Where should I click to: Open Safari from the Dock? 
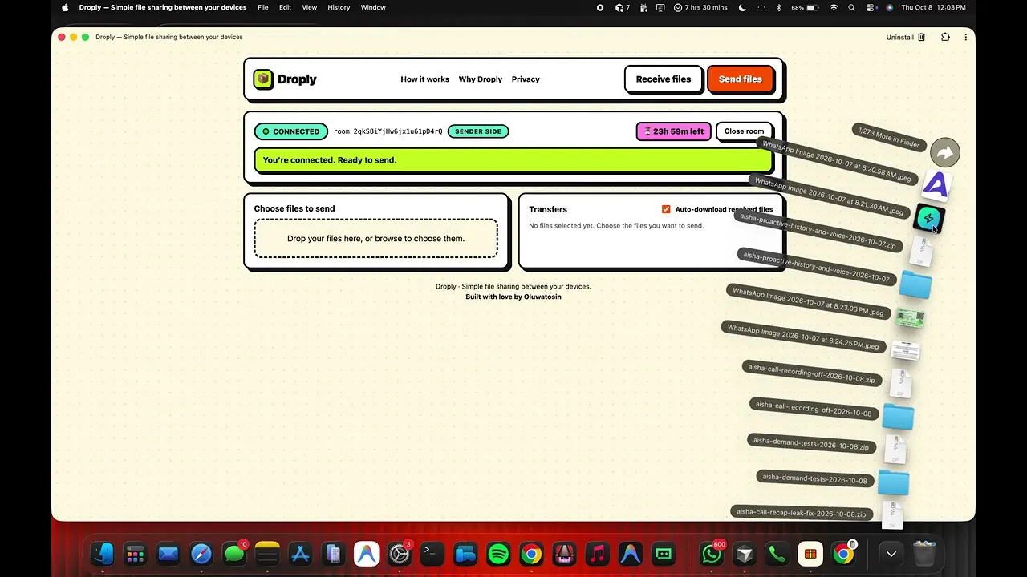coord(201,554)
